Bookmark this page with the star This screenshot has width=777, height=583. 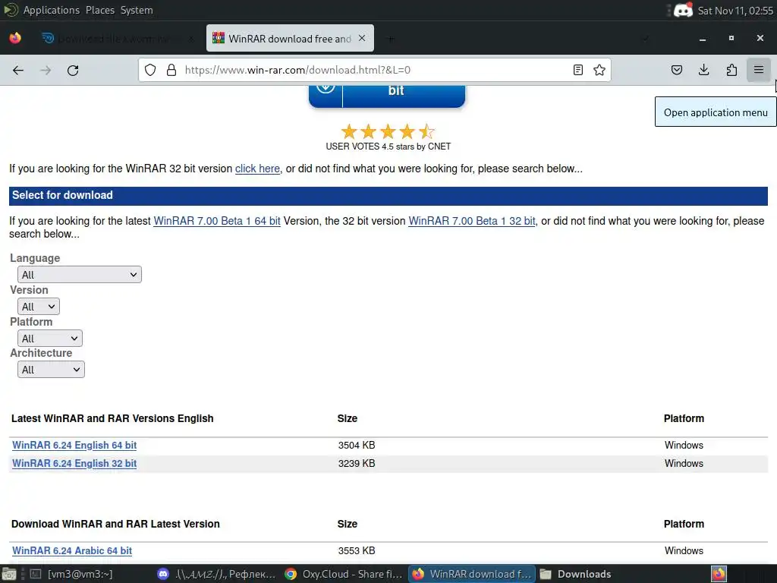(x=599, y=70)
